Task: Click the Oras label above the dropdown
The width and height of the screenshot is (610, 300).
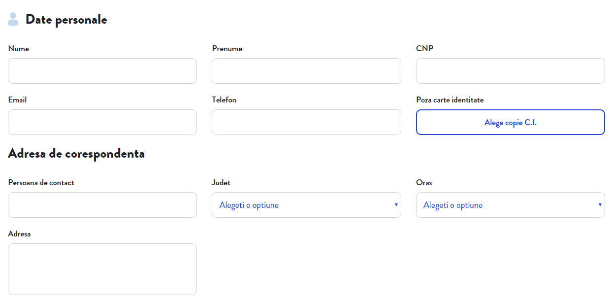Action: [424, 183]
